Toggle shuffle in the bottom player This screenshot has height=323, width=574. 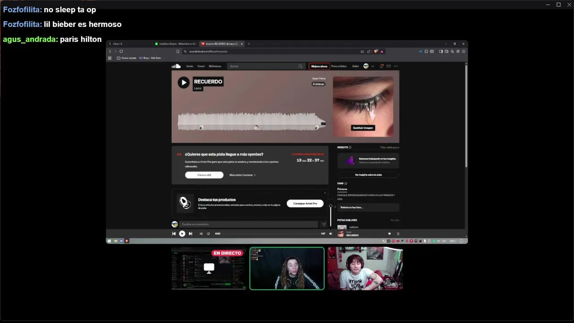201,234
